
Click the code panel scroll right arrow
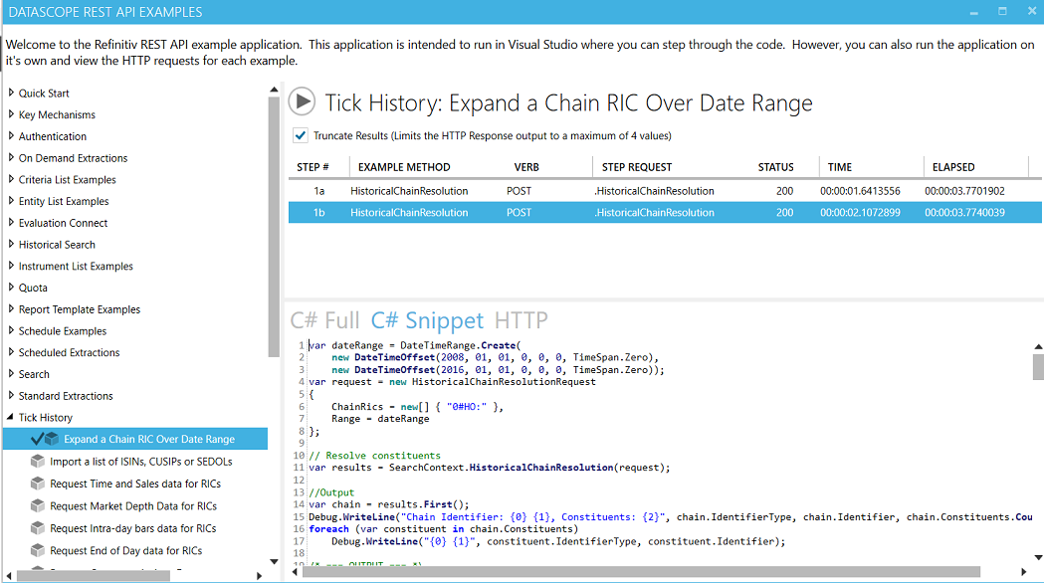[x=1024, y=572]
